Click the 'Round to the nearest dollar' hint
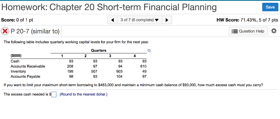280x119 pixels. [84, 94]
